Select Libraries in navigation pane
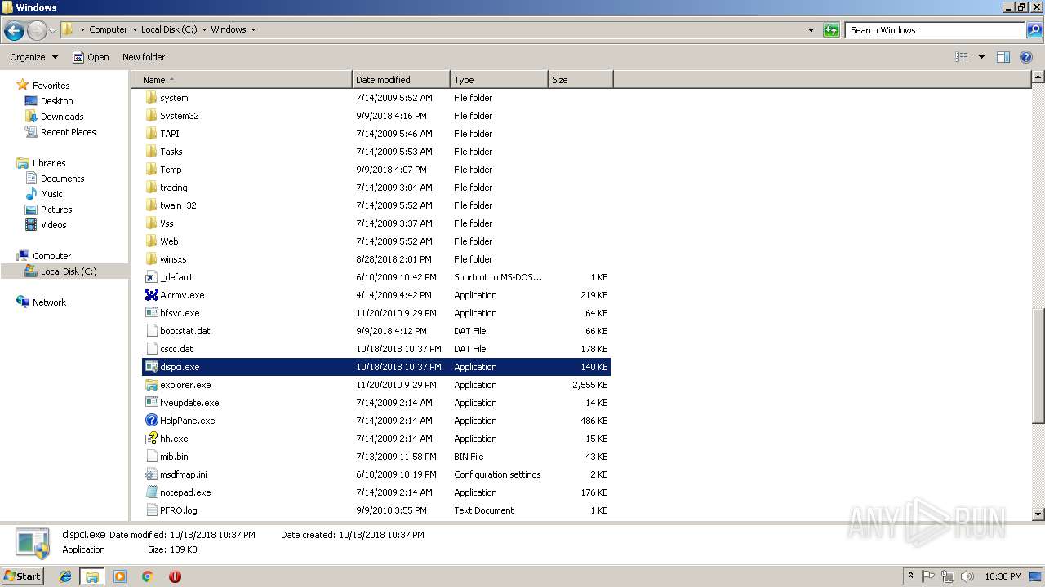 [49, 163]
